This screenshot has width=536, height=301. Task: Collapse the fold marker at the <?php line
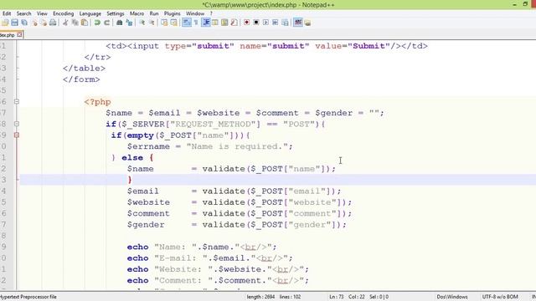[17, 102]
